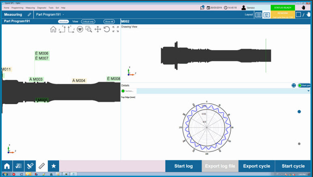
Task: Select the zoom magnifier tool
Action: pos(89,29)
